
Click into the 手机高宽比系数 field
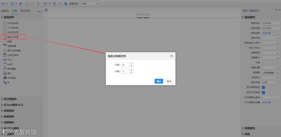[x=271, y=97]
